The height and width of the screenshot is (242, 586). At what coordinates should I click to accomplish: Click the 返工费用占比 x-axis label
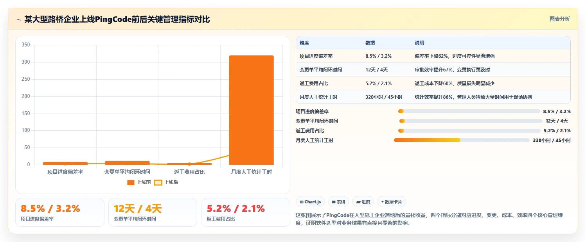tap(189, 172)
